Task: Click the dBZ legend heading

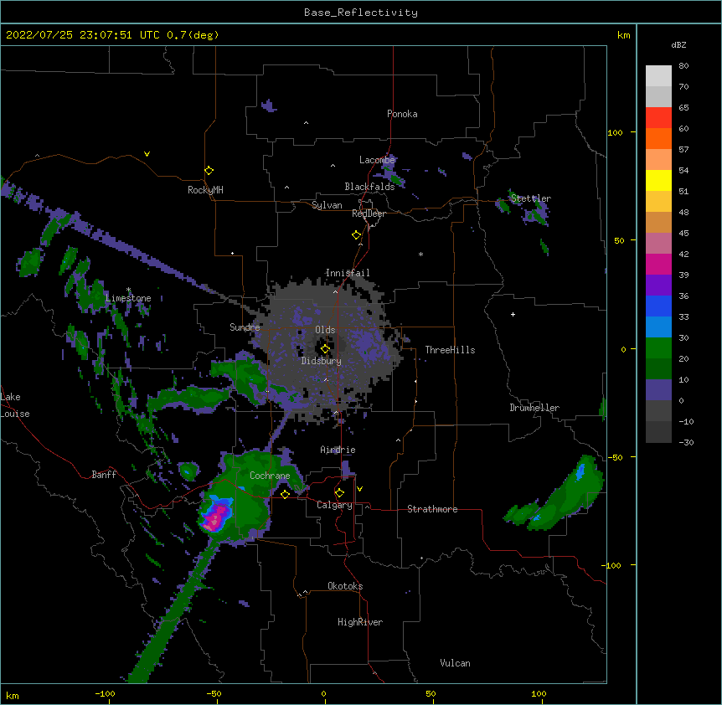Action: point(678,45)
